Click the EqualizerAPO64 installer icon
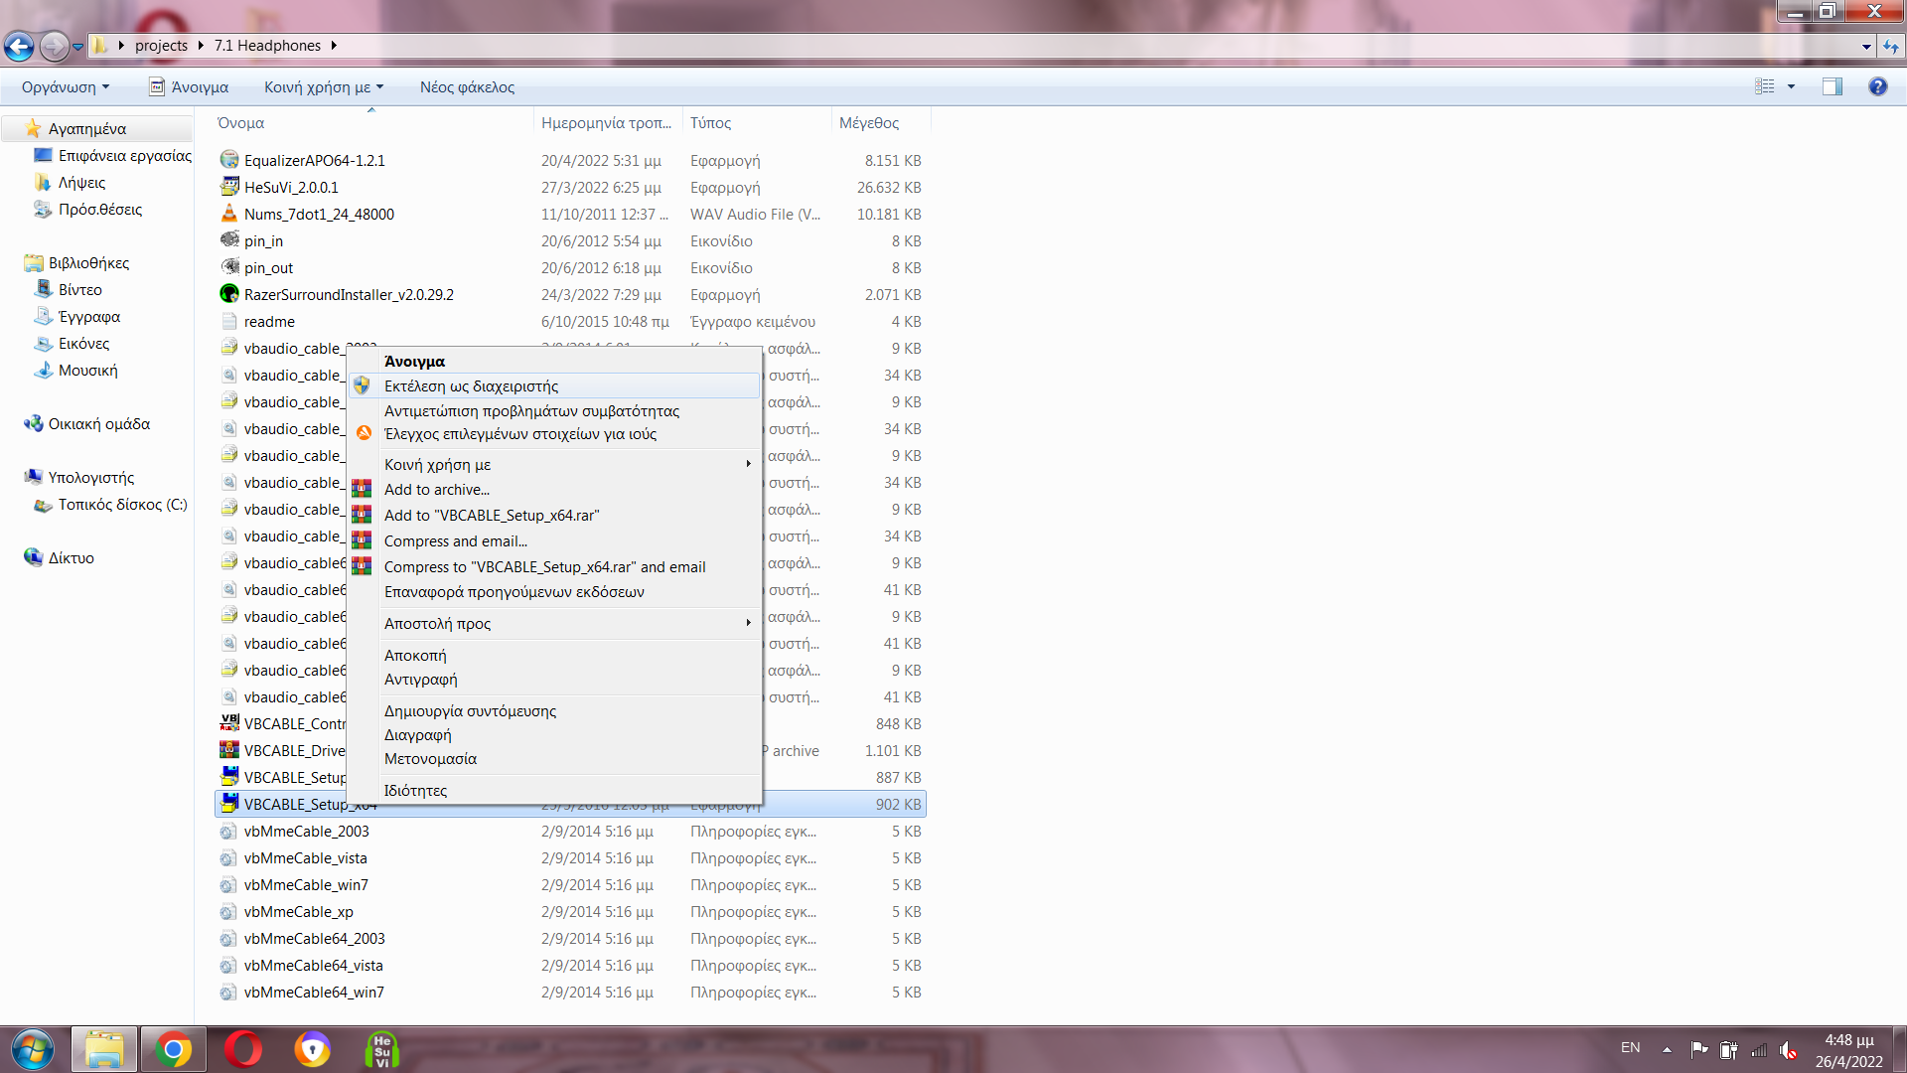Image resolution: width=1907 pixels, height=1073 pixels. 229,160
